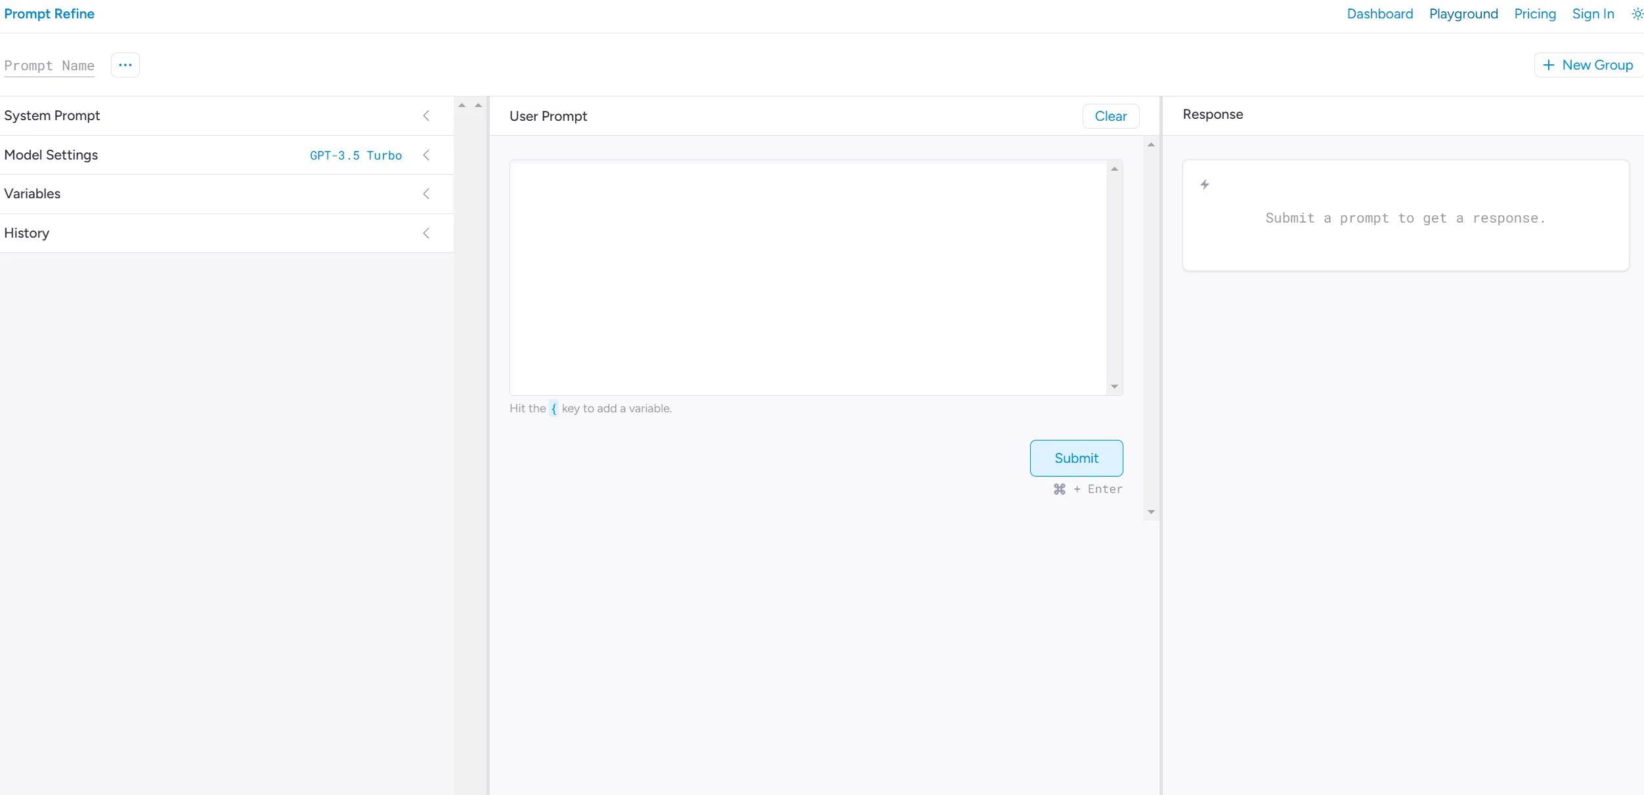
Task: Click the highlighted { variable hint key
Action: (554, 408)
